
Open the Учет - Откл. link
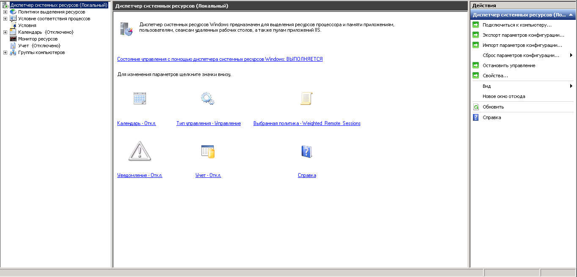pyautogui.click(x=208, y=175)
